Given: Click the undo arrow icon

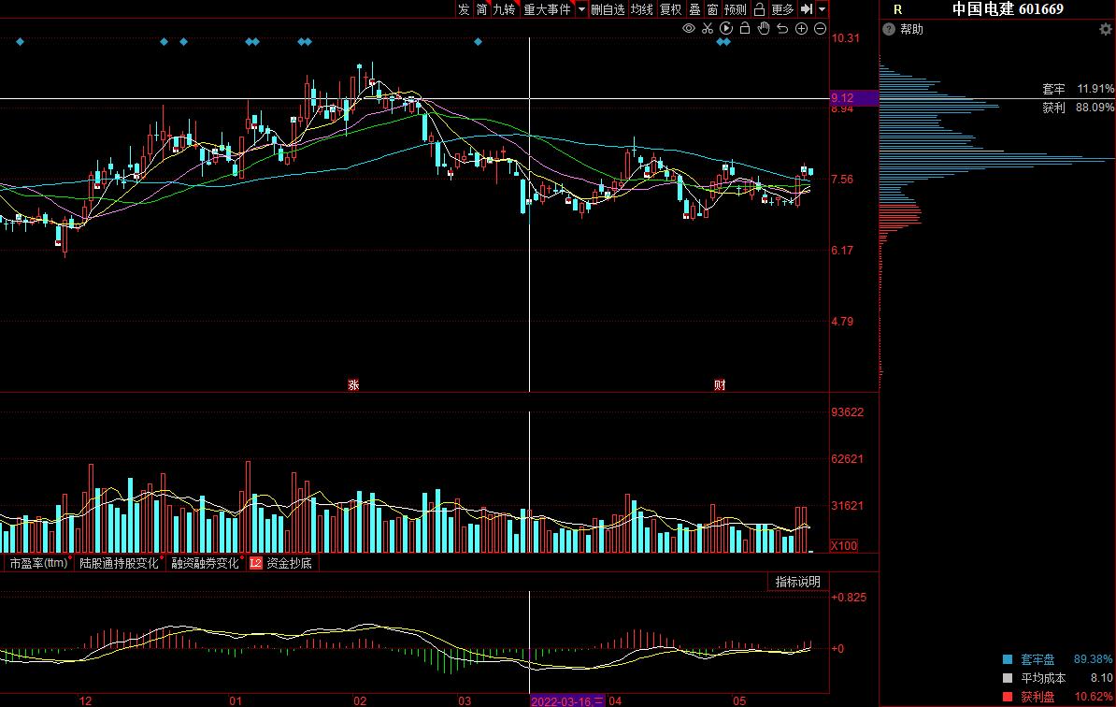Looking at the screenshot, I should click(x=782, y=29).
